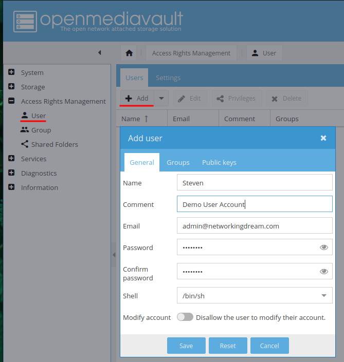The width and height of the screenshot is (344, 362).
Task: Open Group with the people icon
Action: click(x=36, y=130)
